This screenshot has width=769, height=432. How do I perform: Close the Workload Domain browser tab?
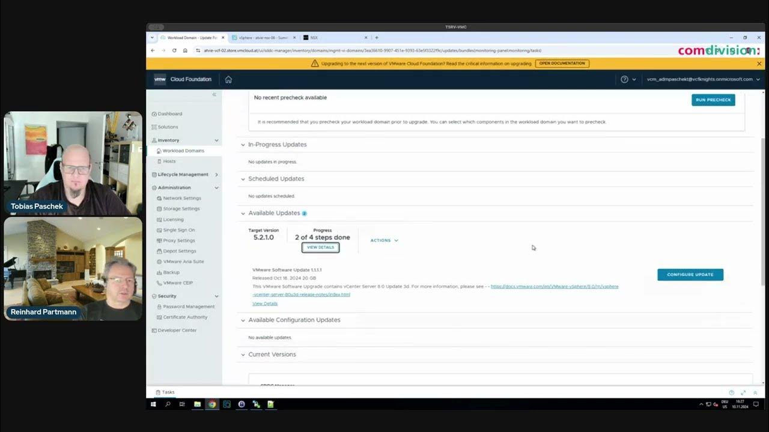coord(223,37)
